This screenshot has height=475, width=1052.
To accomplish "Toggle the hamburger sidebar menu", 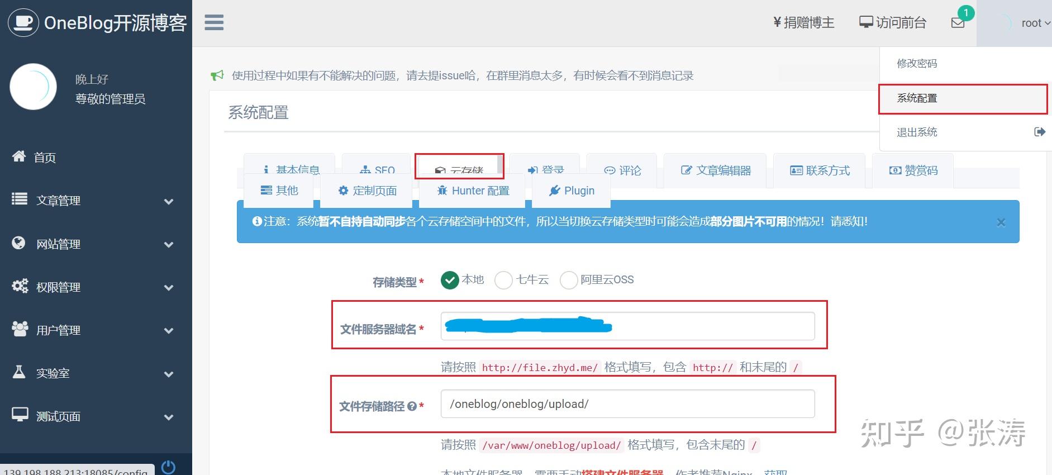I will pyautogui.click(x=214, y=22).
